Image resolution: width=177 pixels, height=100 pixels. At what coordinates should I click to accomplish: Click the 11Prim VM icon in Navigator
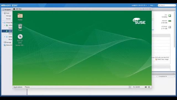[x=7, y=25]
